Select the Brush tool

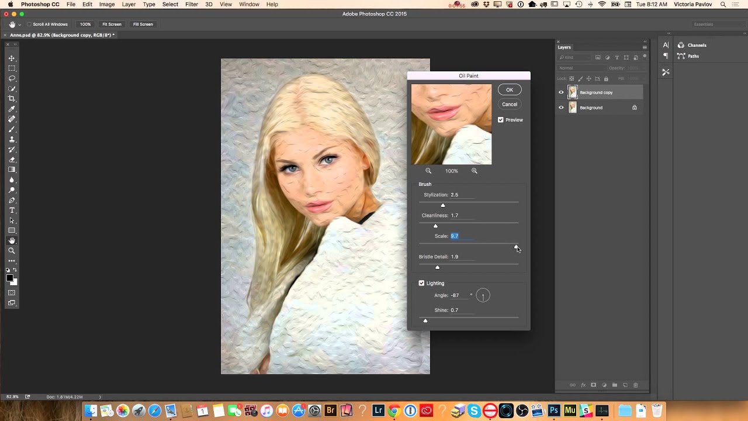(12, 129)
